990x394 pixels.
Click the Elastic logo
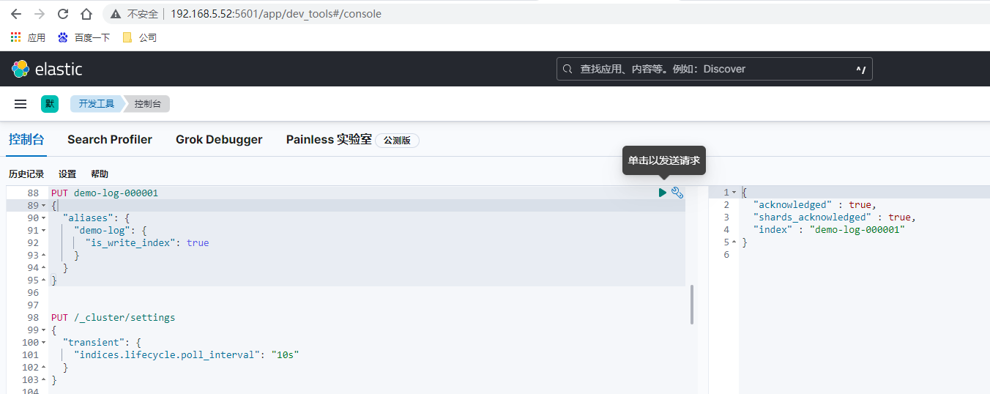(47, 69)
